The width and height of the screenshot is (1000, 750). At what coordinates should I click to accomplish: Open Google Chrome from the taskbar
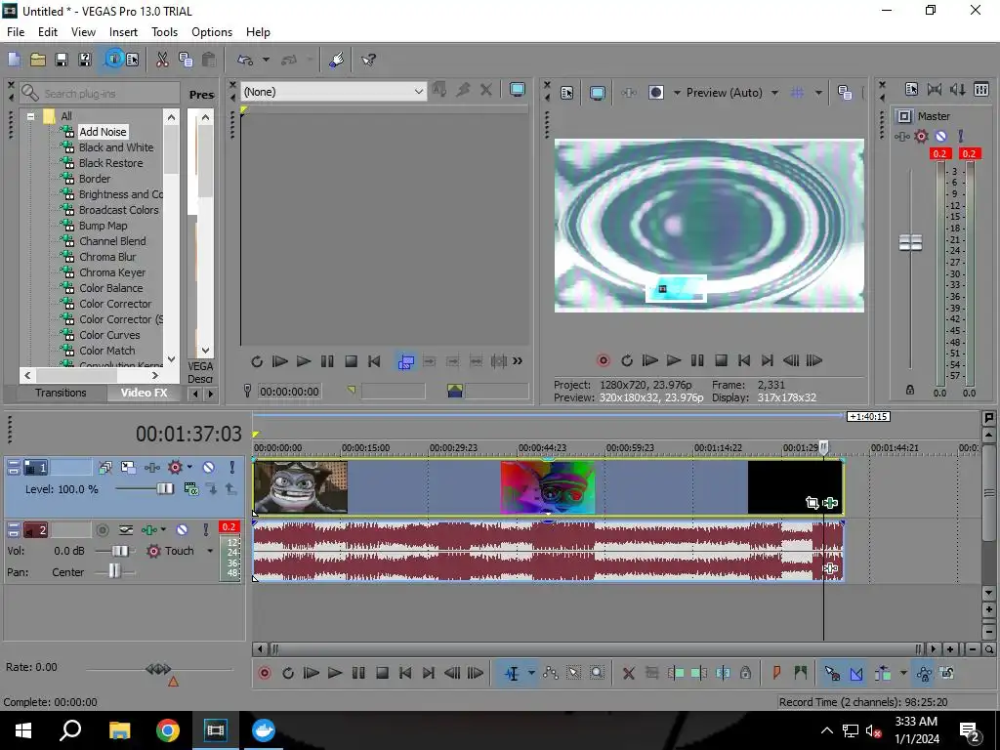click(168, 730)
